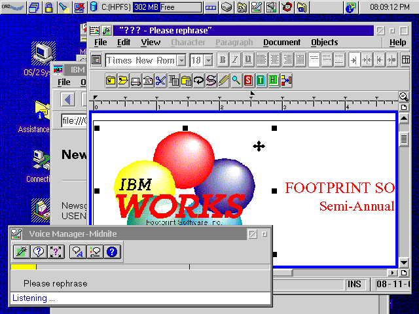This screenshot has width=419, height=314.
Task: Click the folder with down-arrow icon
Action: 111,80
